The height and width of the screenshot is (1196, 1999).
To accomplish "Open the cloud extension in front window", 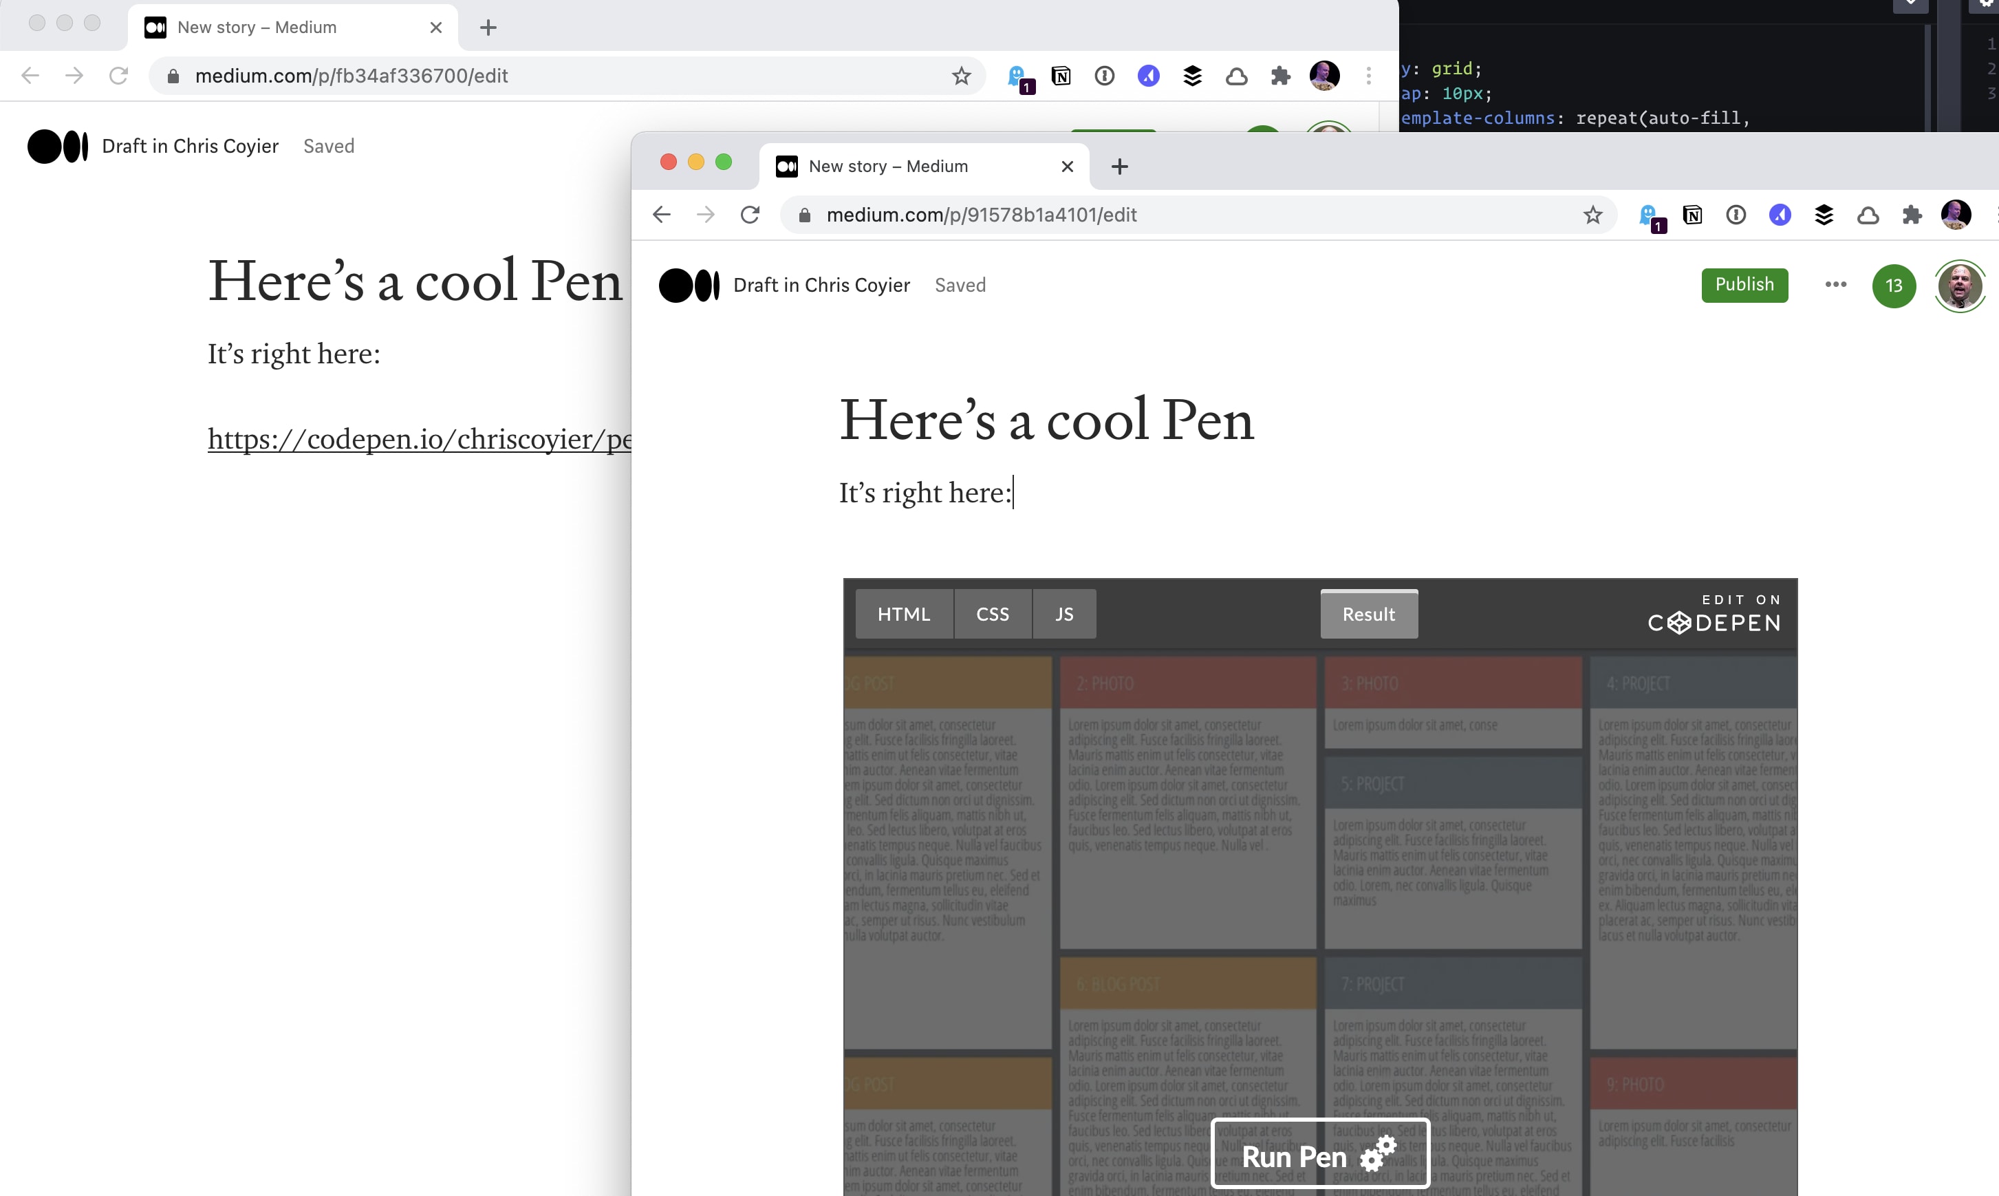I will pyautogui.click(x=1868, y=215).
